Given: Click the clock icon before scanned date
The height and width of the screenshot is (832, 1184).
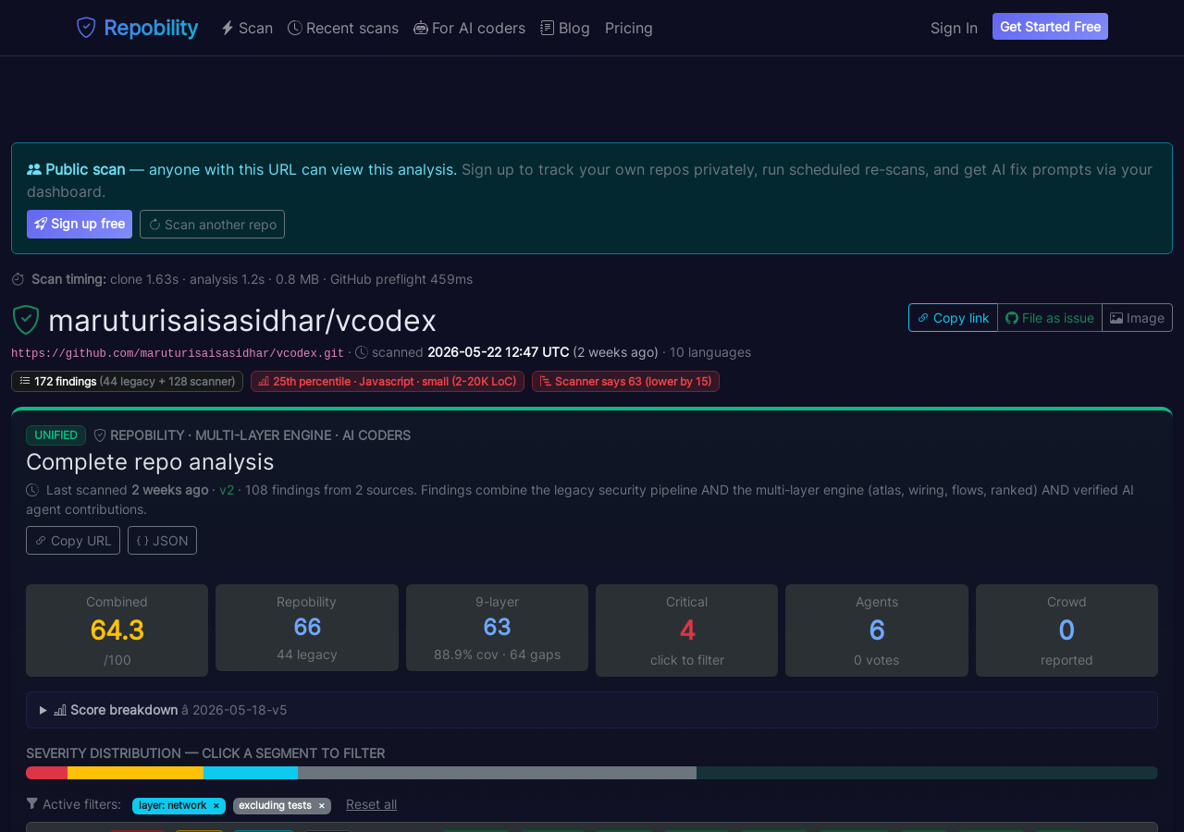Looking at the screenshot, I should tap(362, 352).
